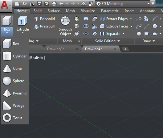Click the Ellipse draw icon
The height and width of the screenshot is (138, 163).
(x=155, y=34)
